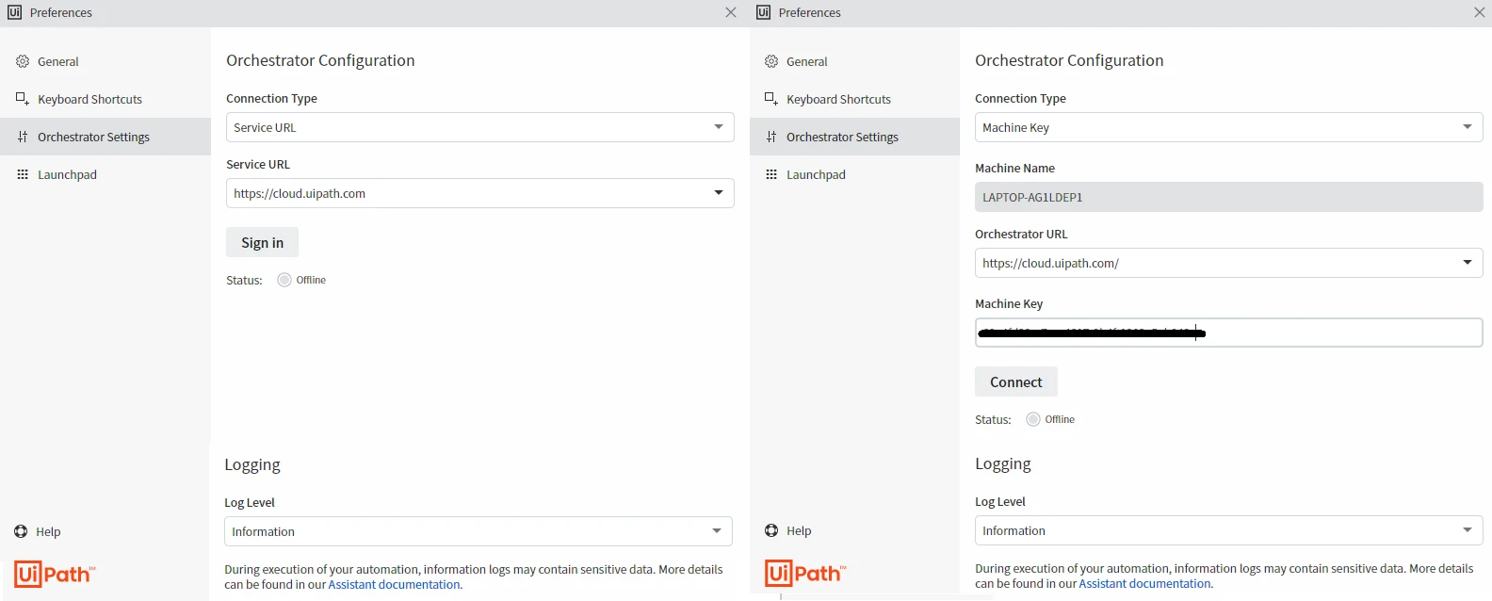Close the right Preferences window
1492x601 pixels.
pyautogui.click(x=1480, y=12)
